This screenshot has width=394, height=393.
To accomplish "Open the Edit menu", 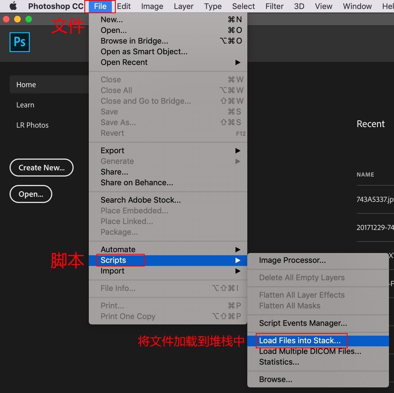I will point(124,6).
